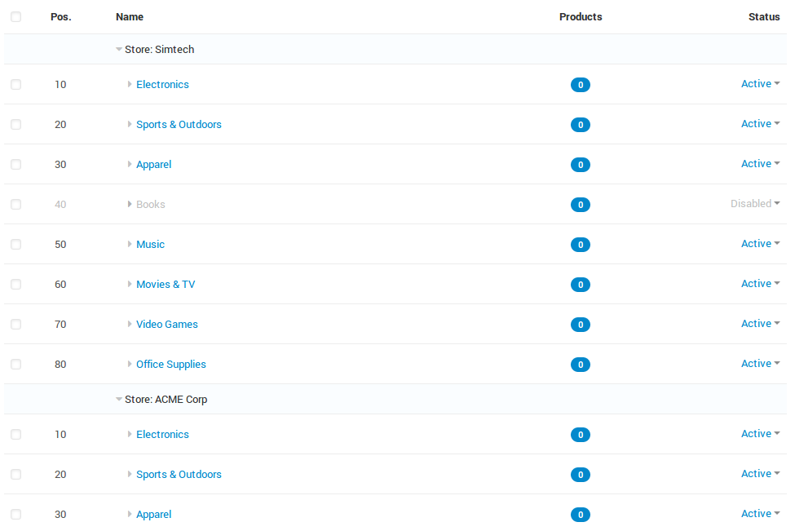Viewport: 795px width, 531px height.
Task: Select the ACME Corp Apparel checkbox
Action: [x=16, y=514]
